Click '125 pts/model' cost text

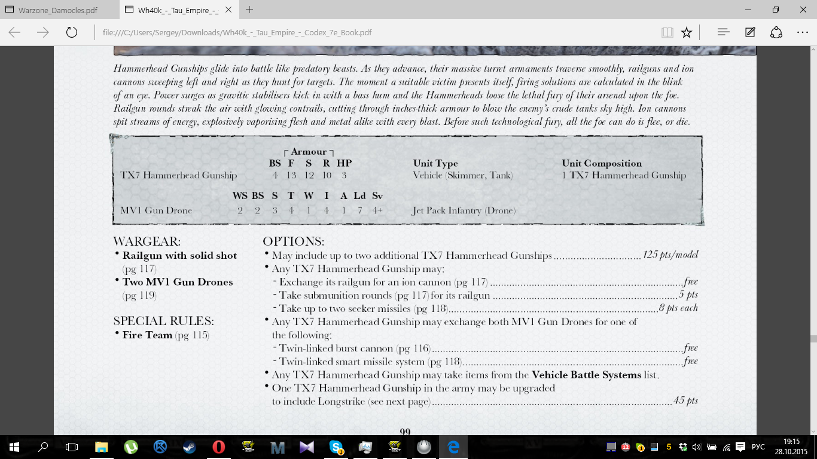point(670,255)
